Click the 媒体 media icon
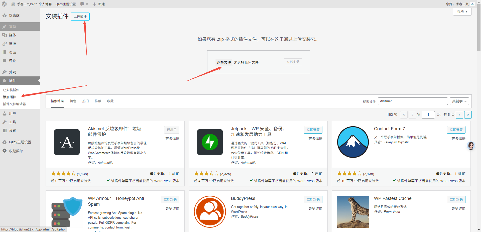 pyautogui.click(x=5, y=35)
